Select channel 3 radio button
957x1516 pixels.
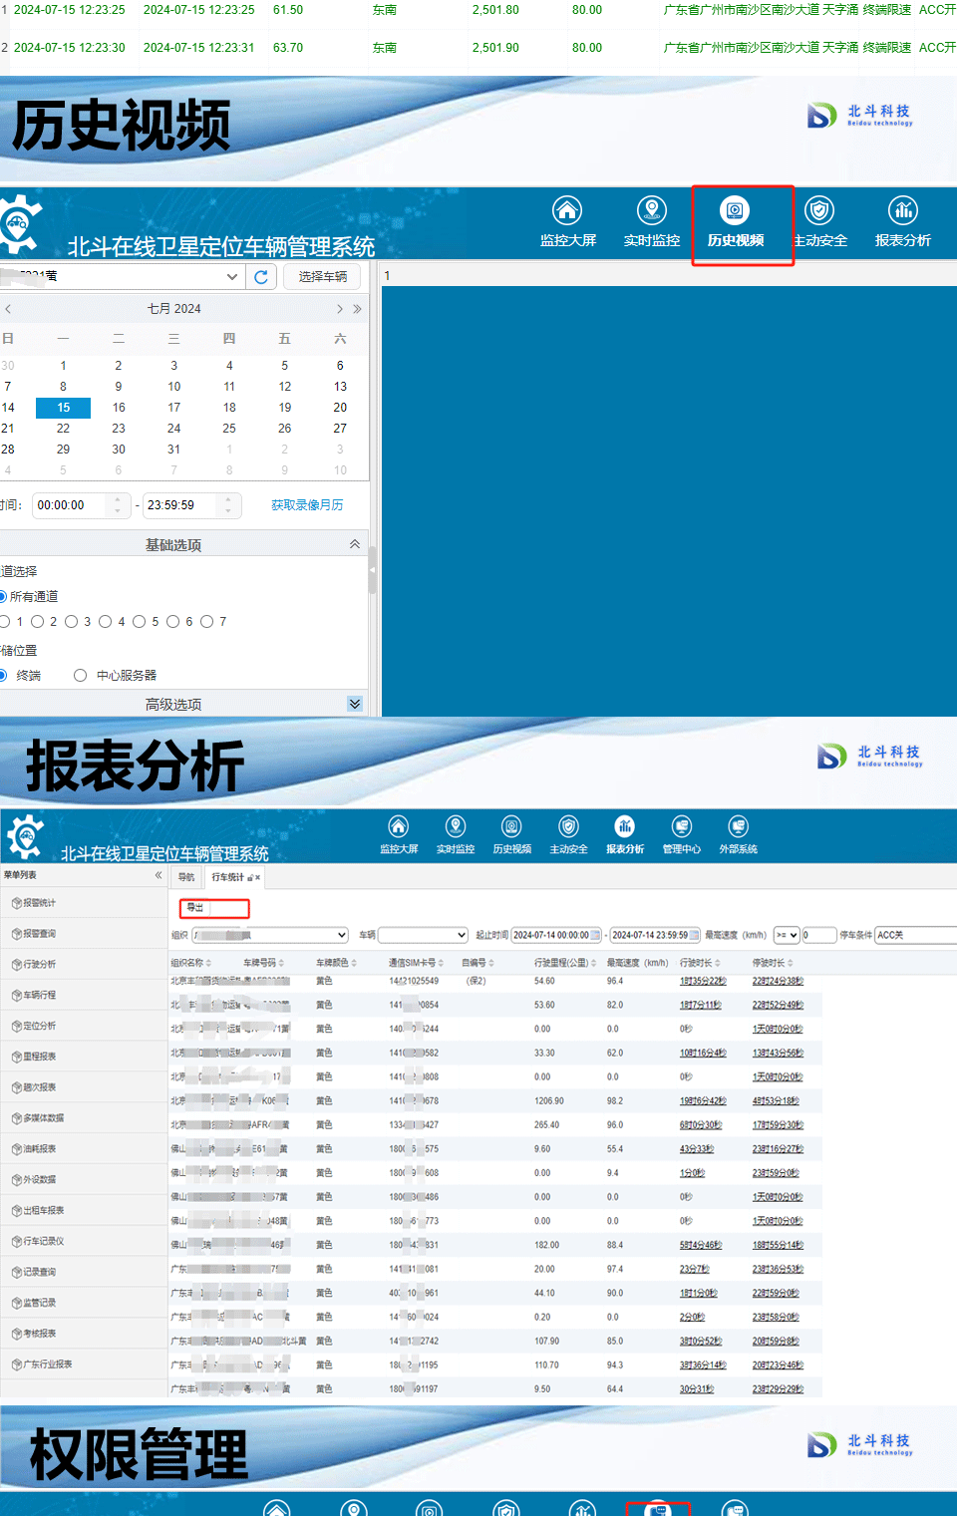[x=72, y=622]
